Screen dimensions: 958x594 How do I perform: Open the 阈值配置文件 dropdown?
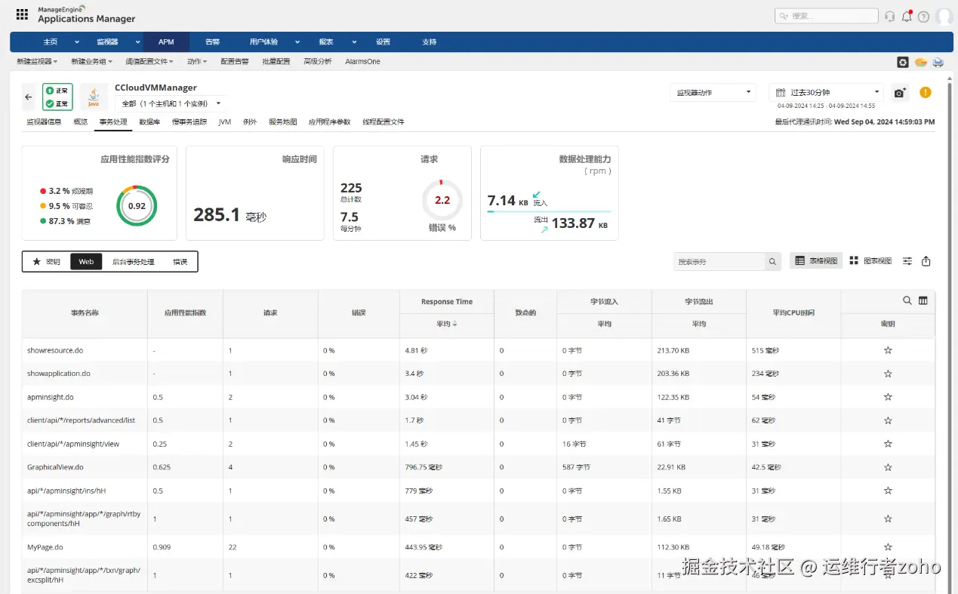tap(149, 62)
